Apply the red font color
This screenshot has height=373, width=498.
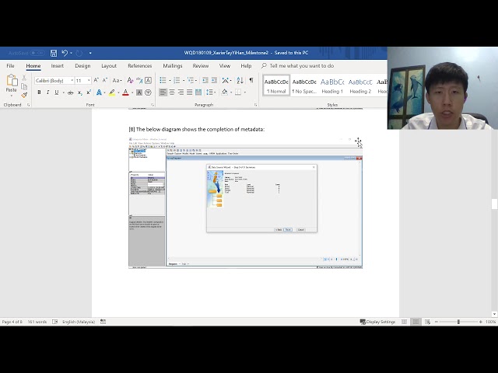125,92
